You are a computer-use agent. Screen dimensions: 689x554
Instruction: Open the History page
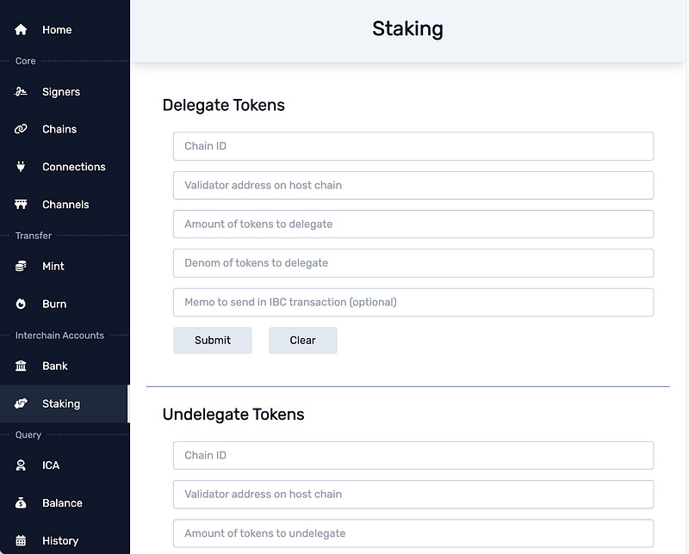65,541
